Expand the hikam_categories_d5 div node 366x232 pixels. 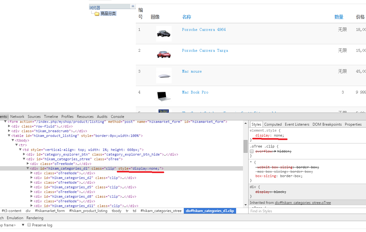pos(31,187)
